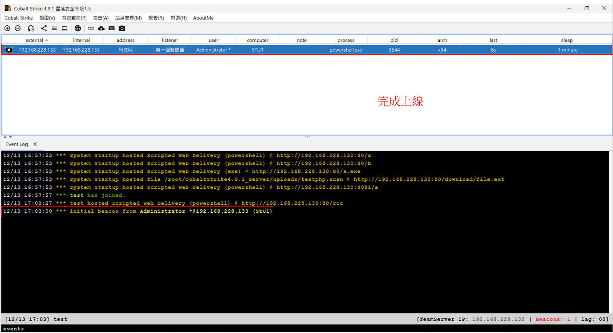Open web log via globe icon
This screenshot has height=333, width=613.
pos(78,28)
